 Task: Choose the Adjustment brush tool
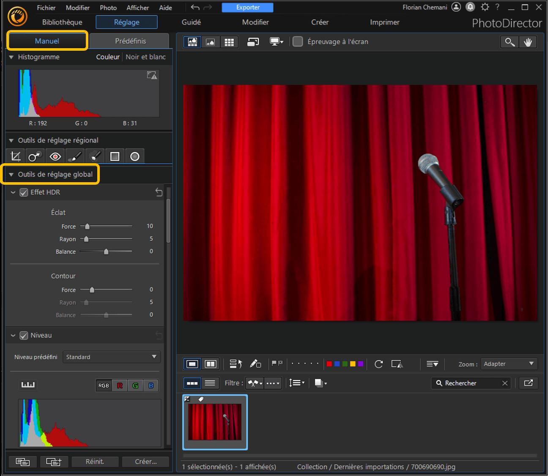[75, 156]
